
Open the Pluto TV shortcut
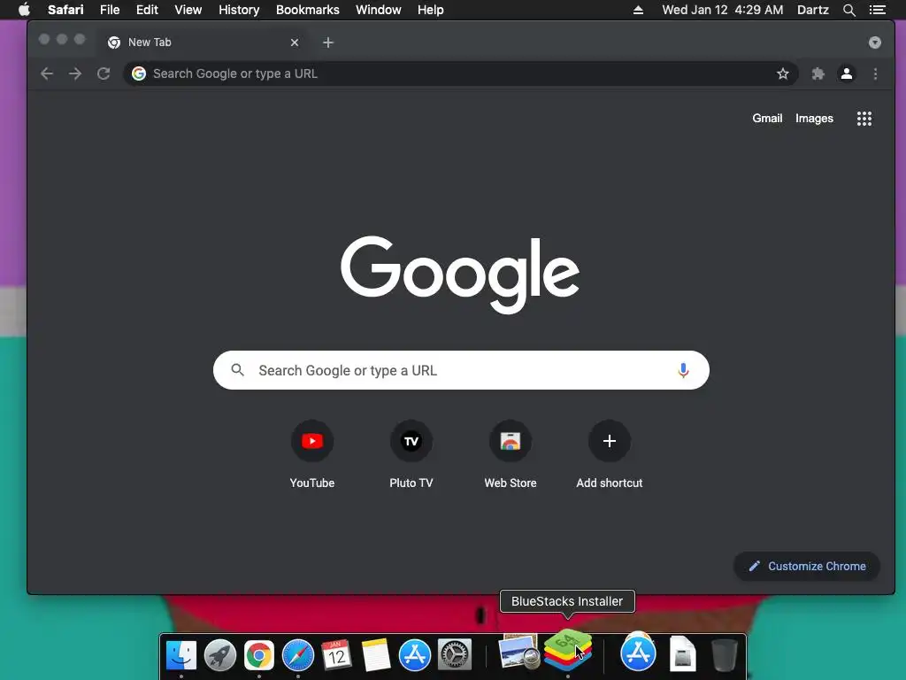click(411, 454)
